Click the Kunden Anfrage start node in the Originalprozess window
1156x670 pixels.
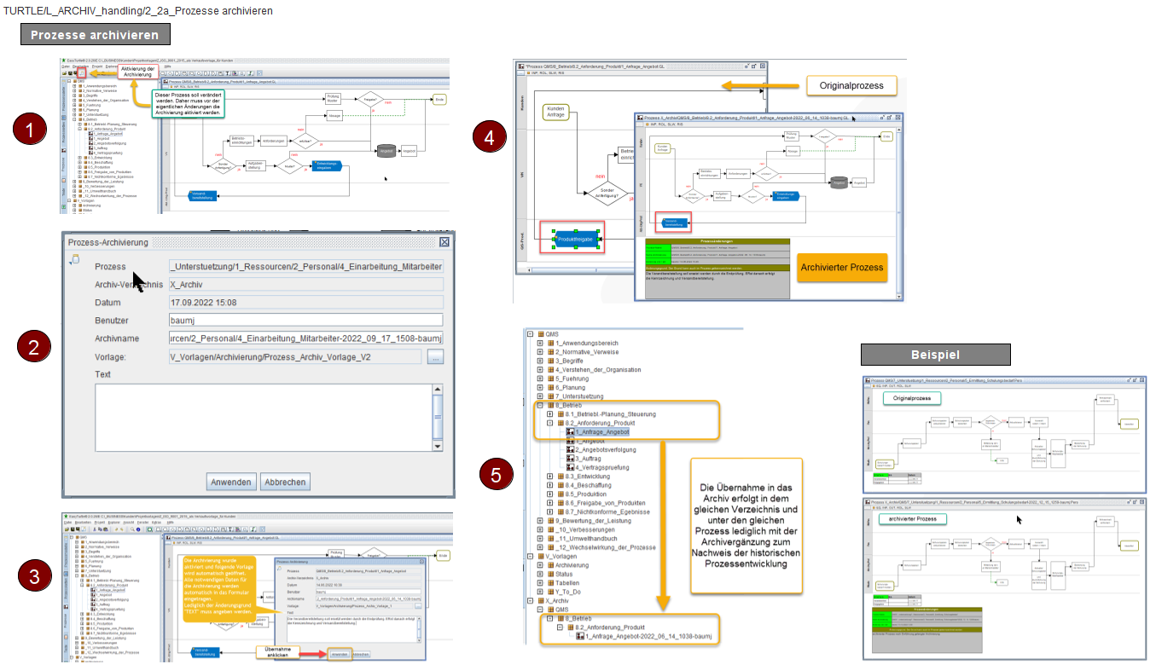click(x=555, y=112)
